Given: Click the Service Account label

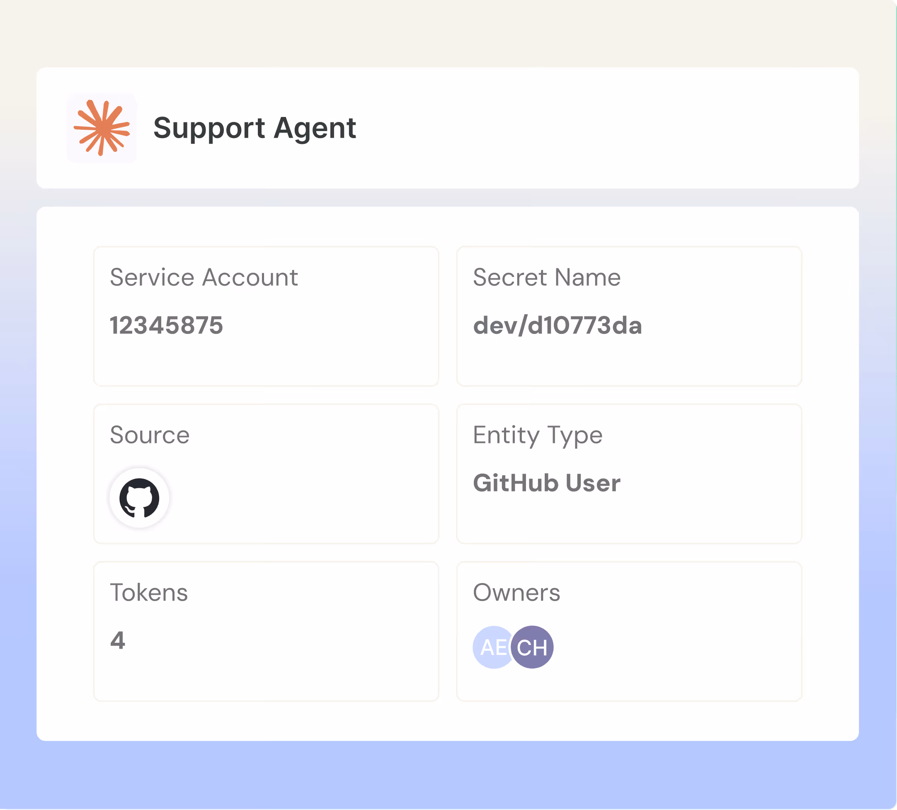Looking at the screenshot, I should coord(204,277).
